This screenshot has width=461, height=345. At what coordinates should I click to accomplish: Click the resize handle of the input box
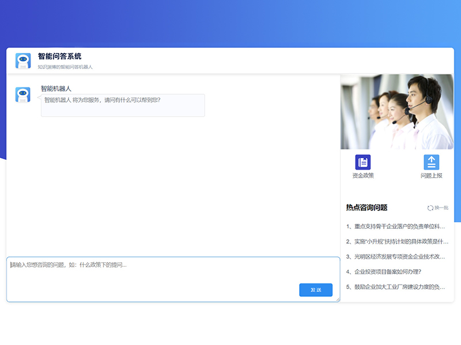[x=338, y=300]
